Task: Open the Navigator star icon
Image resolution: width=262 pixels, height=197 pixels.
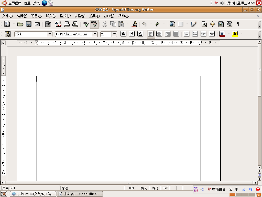Action: [x=212, y=24]
